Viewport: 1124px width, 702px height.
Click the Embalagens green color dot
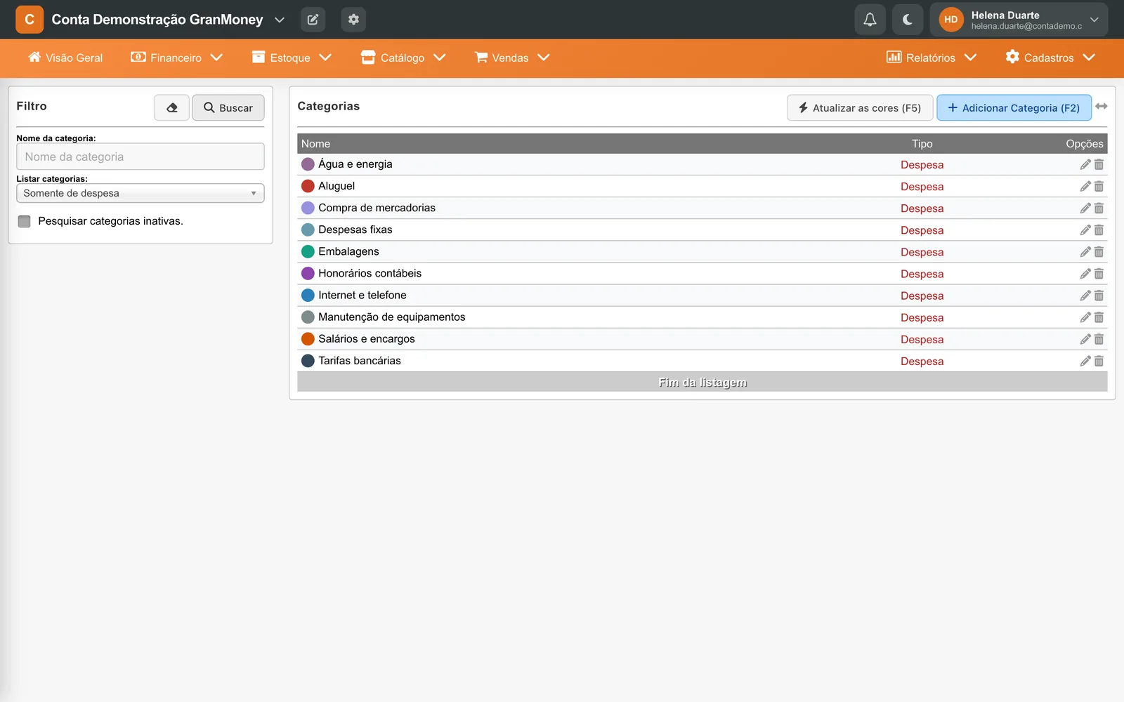(x=308, y=251)
